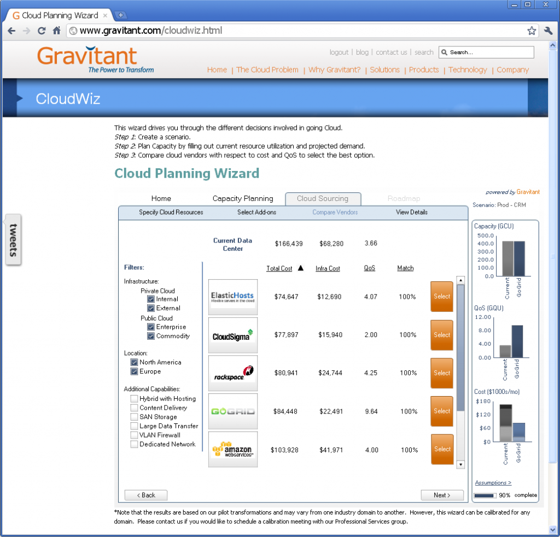This screenshot has width=560, height=537.
Task: Open View Details sub-tab
Action: click(x=411, y=213)
